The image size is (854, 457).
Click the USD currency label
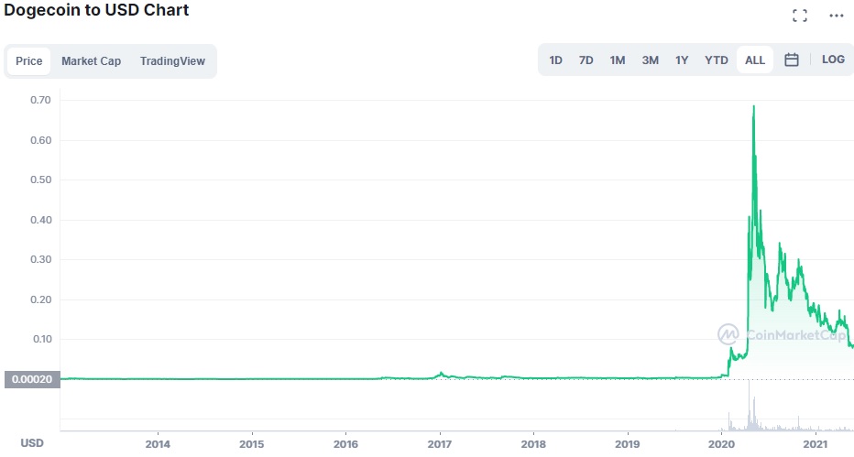[x=31, y=443]
